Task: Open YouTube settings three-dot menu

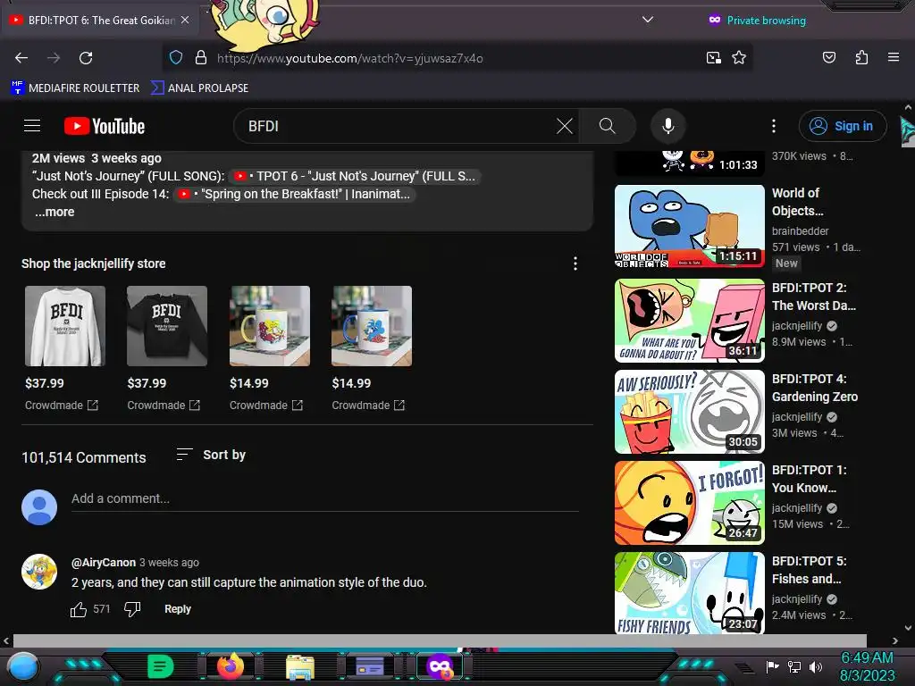Action: tap(774, 126)
